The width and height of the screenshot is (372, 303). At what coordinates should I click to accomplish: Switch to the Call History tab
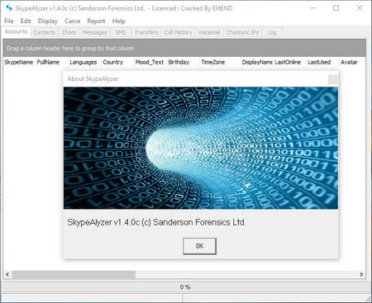178,32
